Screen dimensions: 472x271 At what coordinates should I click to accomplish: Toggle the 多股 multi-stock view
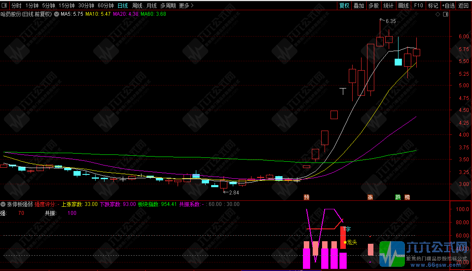(x=373, y=6)
